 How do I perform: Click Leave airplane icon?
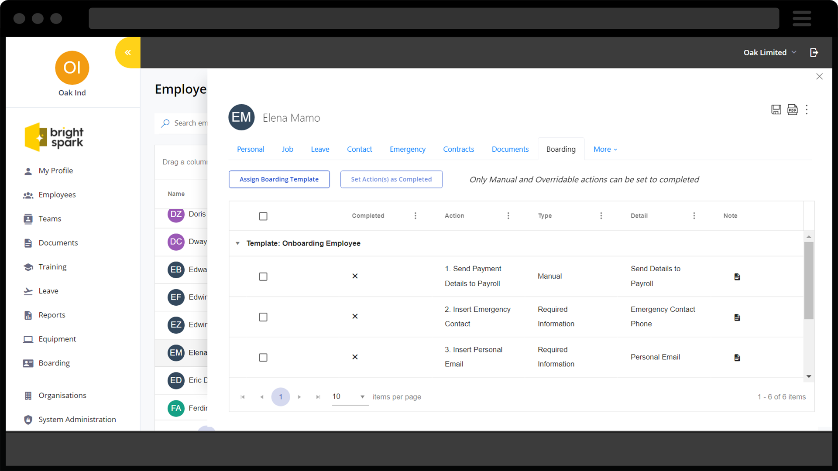pyautogui.click(x=28, y=291)
